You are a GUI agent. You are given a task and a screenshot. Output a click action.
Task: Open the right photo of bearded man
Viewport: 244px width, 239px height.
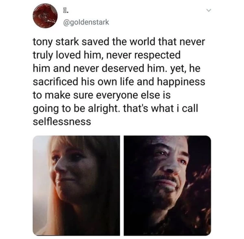click(x=167, y=185)
